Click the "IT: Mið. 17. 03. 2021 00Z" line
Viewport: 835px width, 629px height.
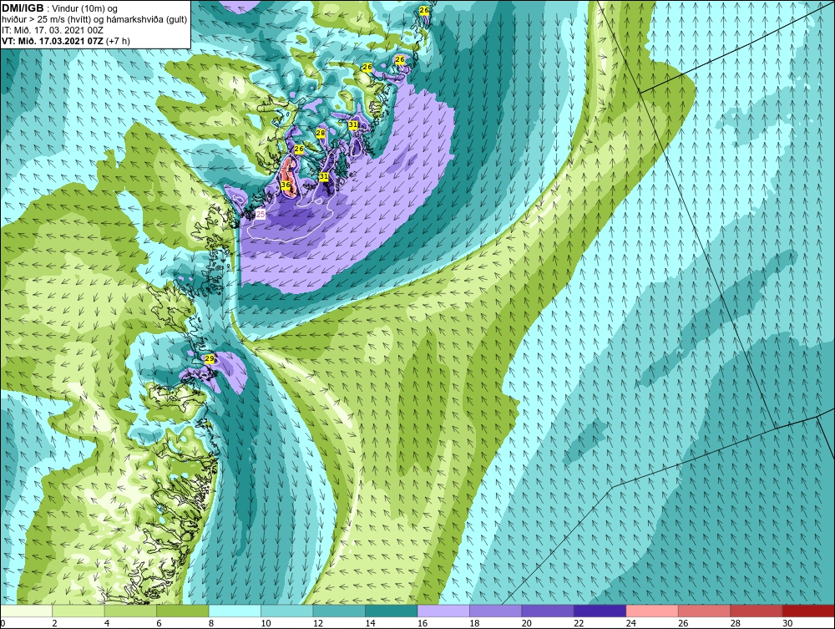[x=52, y=30]
